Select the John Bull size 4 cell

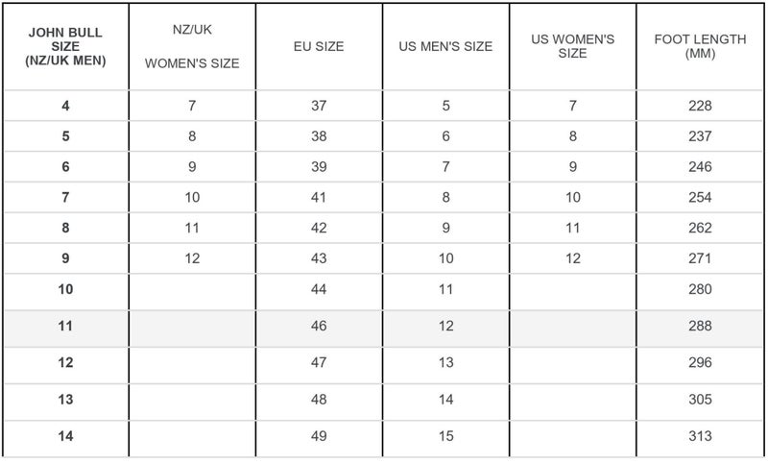pos(65,106)
